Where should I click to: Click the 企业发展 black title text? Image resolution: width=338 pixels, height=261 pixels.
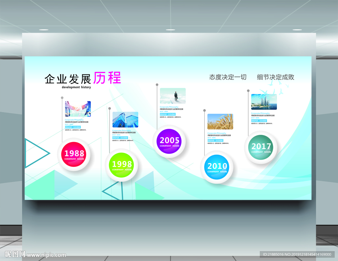click(x=68, y=79)
